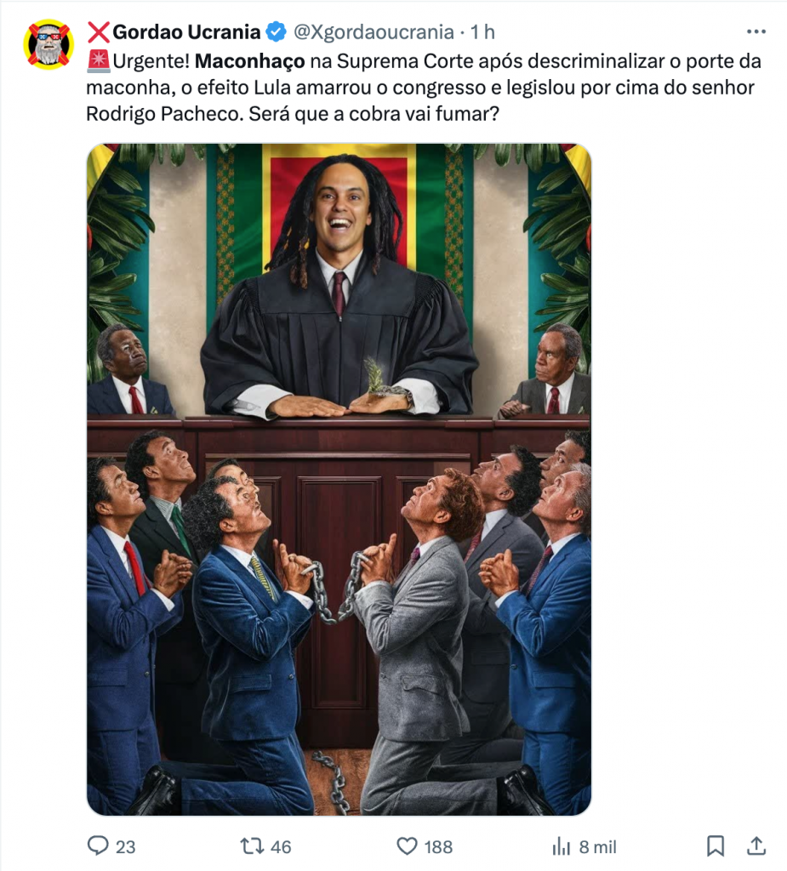The image size is (787, 871).
Task: Open the Gordao Ucrania display name link
Action: pyautogui.click(x=186, y=32)
